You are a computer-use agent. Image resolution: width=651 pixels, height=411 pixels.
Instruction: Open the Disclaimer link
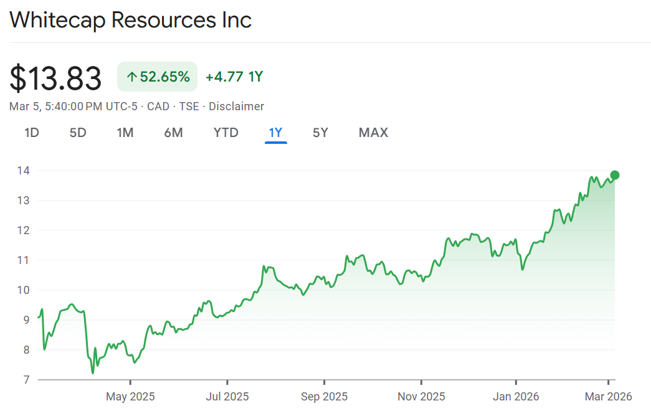[x=236, y=106]
